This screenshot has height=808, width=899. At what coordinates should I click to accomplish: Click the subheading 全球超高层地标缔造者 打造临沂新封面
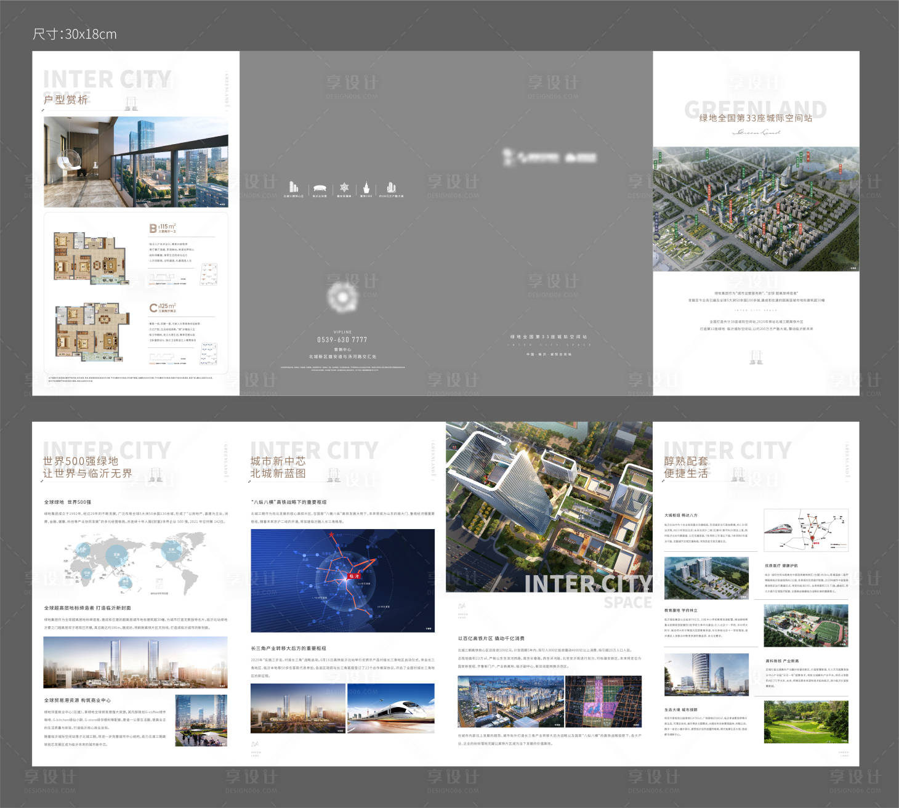(87, 608)
